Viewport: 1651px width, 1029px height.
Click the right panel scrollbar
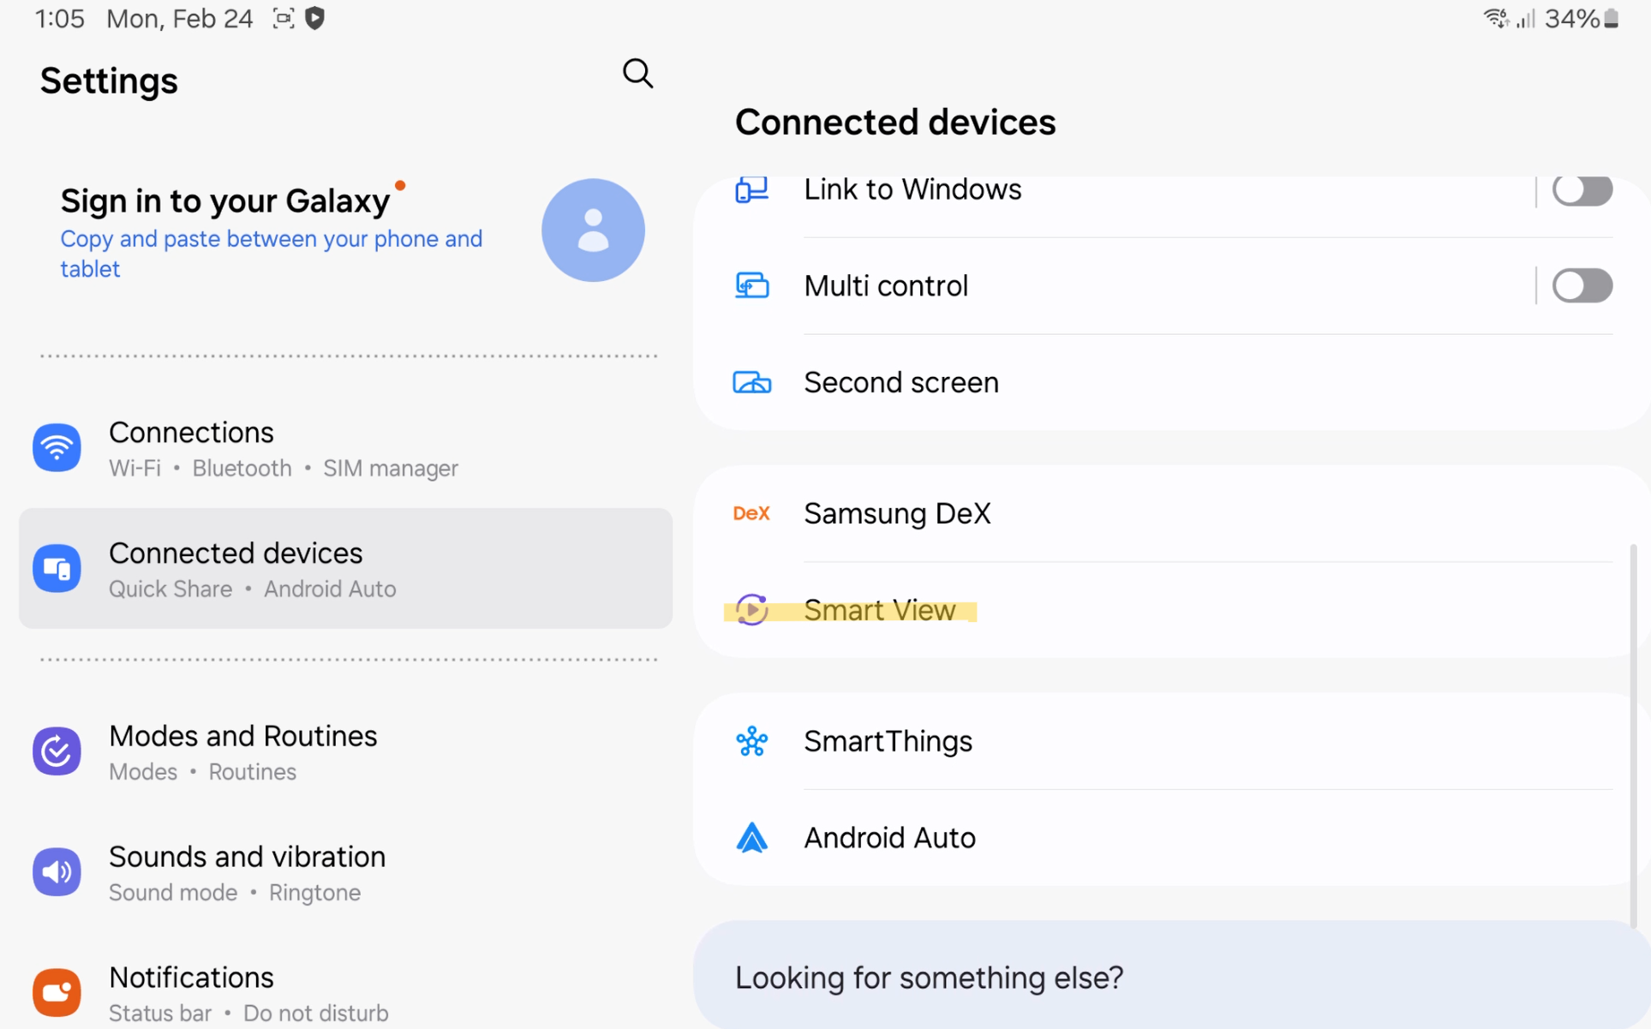(x=1633, y=737)
